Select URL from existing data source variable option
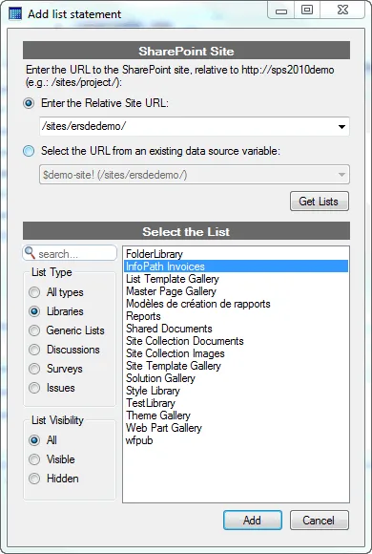The image size is (372, 554). 29,151
